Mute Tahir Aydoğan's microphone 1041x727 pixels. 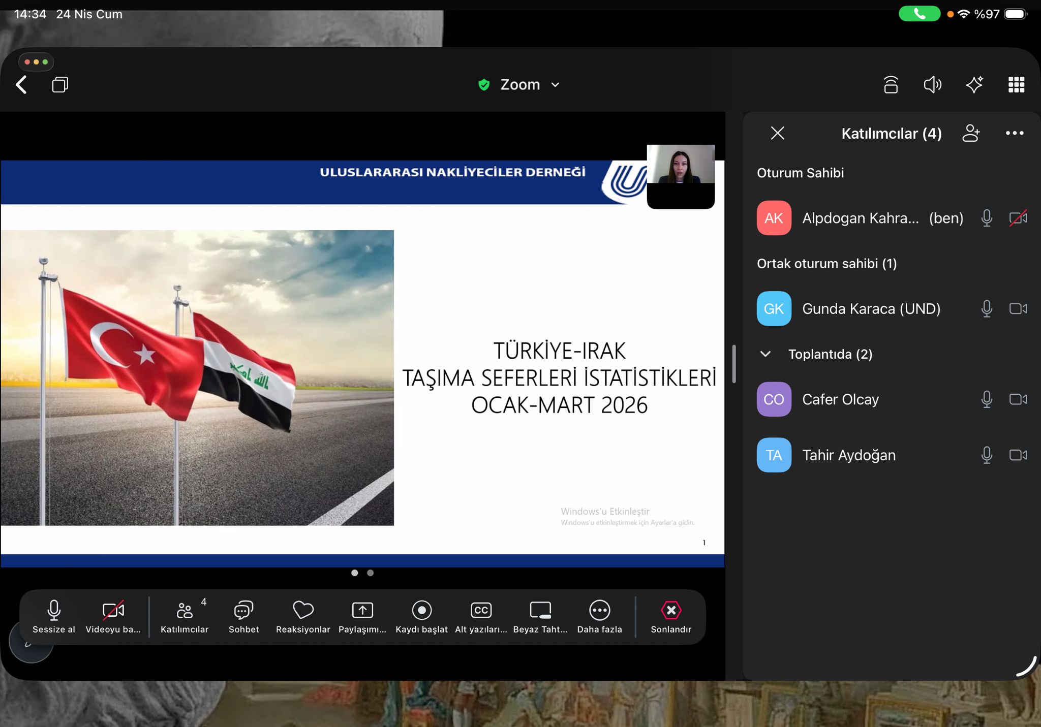pos(987,455)
